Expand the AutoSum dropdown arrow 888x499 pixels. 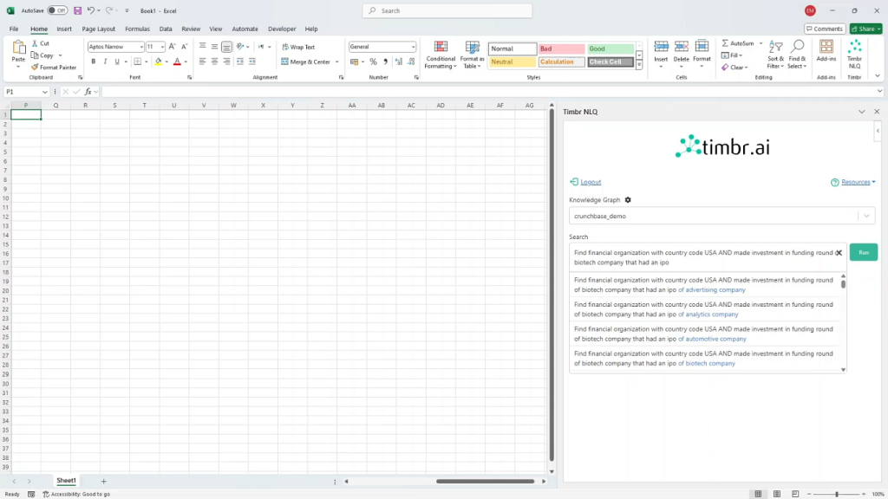tap(761, 43)
